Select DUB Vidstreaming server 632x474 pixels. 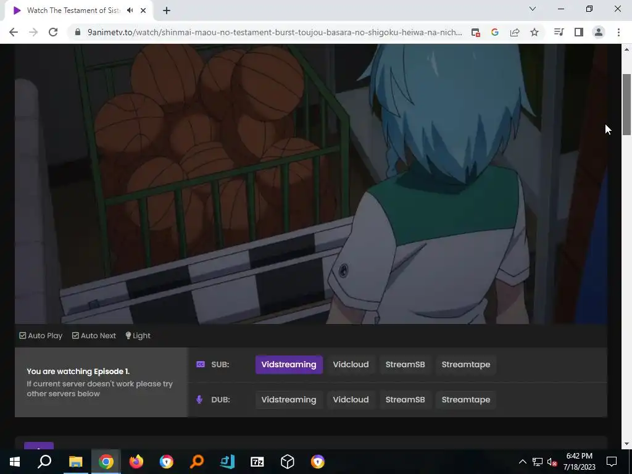(289, 399)
